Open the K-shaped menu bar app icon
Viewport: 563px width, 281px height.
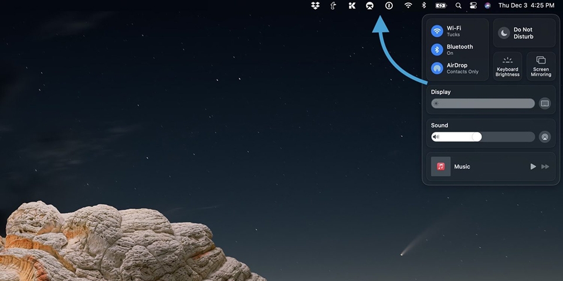[x=352, y=5]
